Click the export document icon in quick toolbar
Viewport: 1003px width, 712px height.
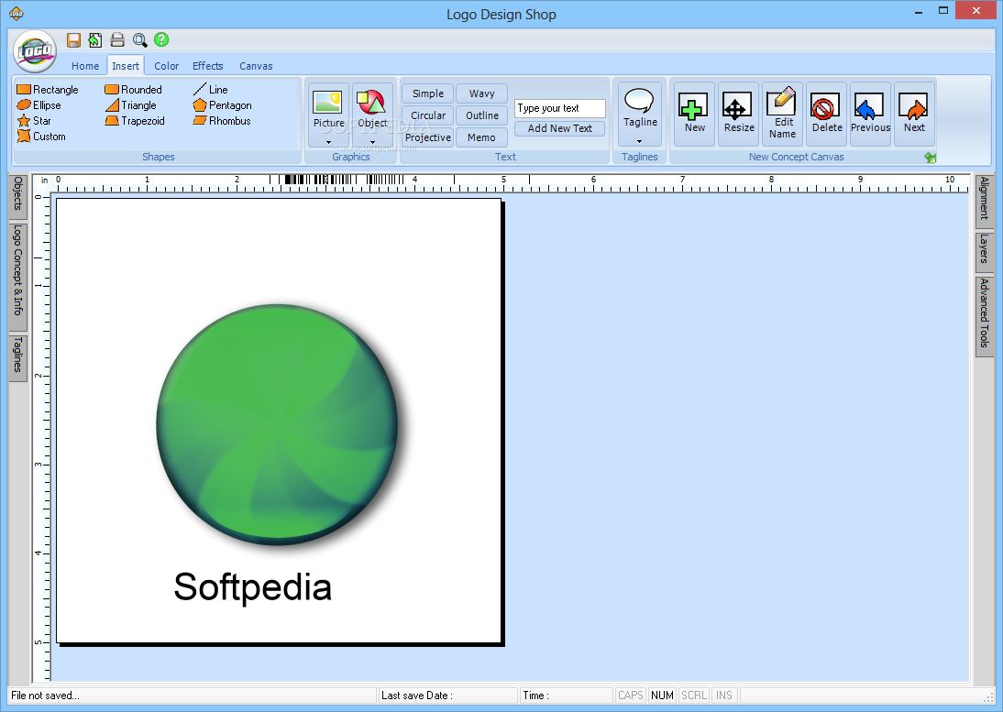(95, 40)
